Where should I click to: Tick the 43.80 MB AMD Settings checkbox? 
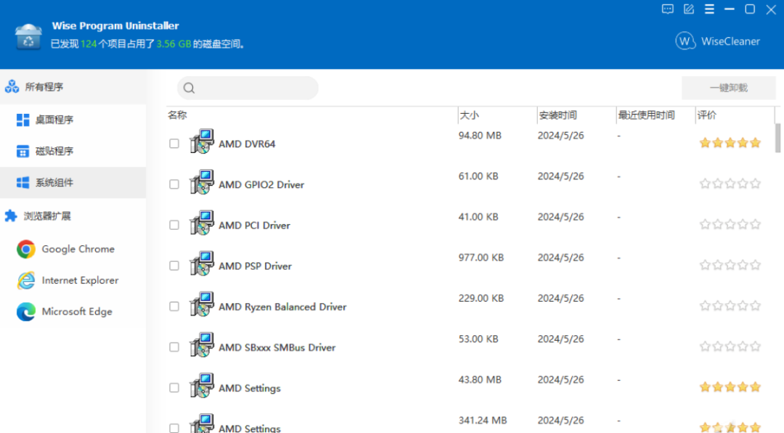tap(174, 388)
